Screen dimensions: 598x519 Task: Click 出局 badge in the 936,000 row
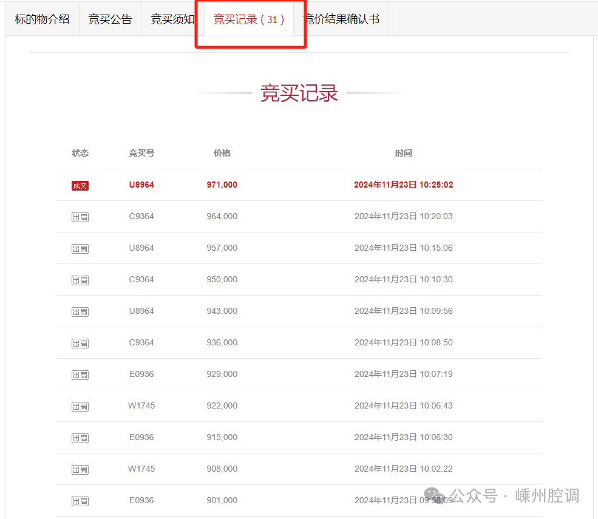(x=80, y=344)
